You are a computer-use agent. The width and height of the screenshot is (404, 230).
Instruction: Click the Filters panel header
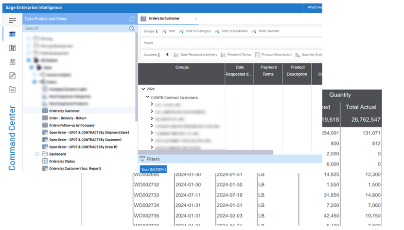tap(230, 159)
